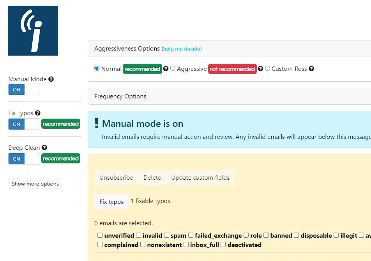The image size is (371, 261).
Task: Check the invalid filter checkbox
Action: point(139,235)
